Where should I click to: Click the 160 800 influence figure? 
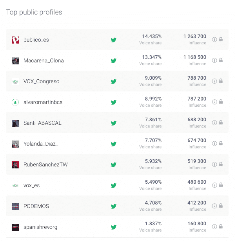tap(197, 224)
